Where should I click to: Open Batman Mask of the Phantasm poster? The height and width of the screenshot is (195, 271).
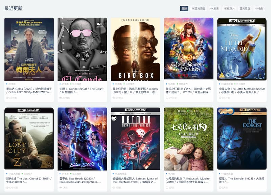tap(135, 139)
